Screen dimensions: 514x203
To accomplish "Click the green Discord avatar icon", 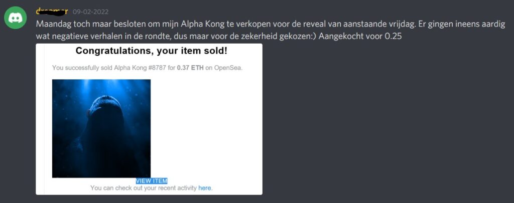I will (x=16, y=18).
